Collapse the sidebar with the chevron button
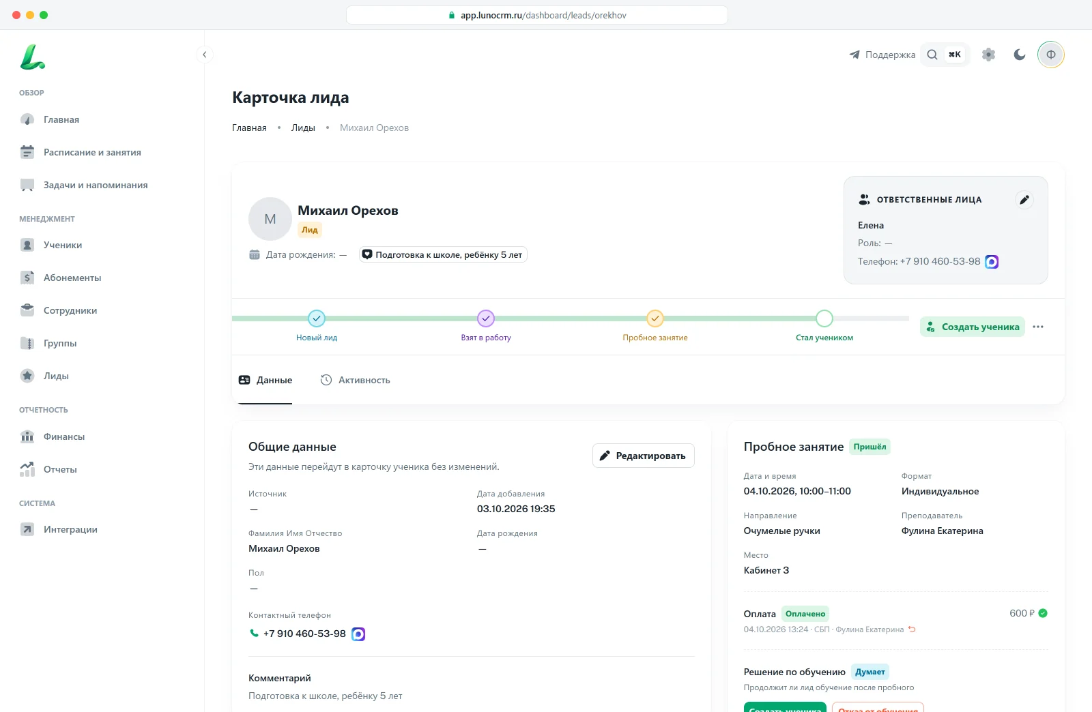This screenshot has height=712, width=1092. click(204, 55)
